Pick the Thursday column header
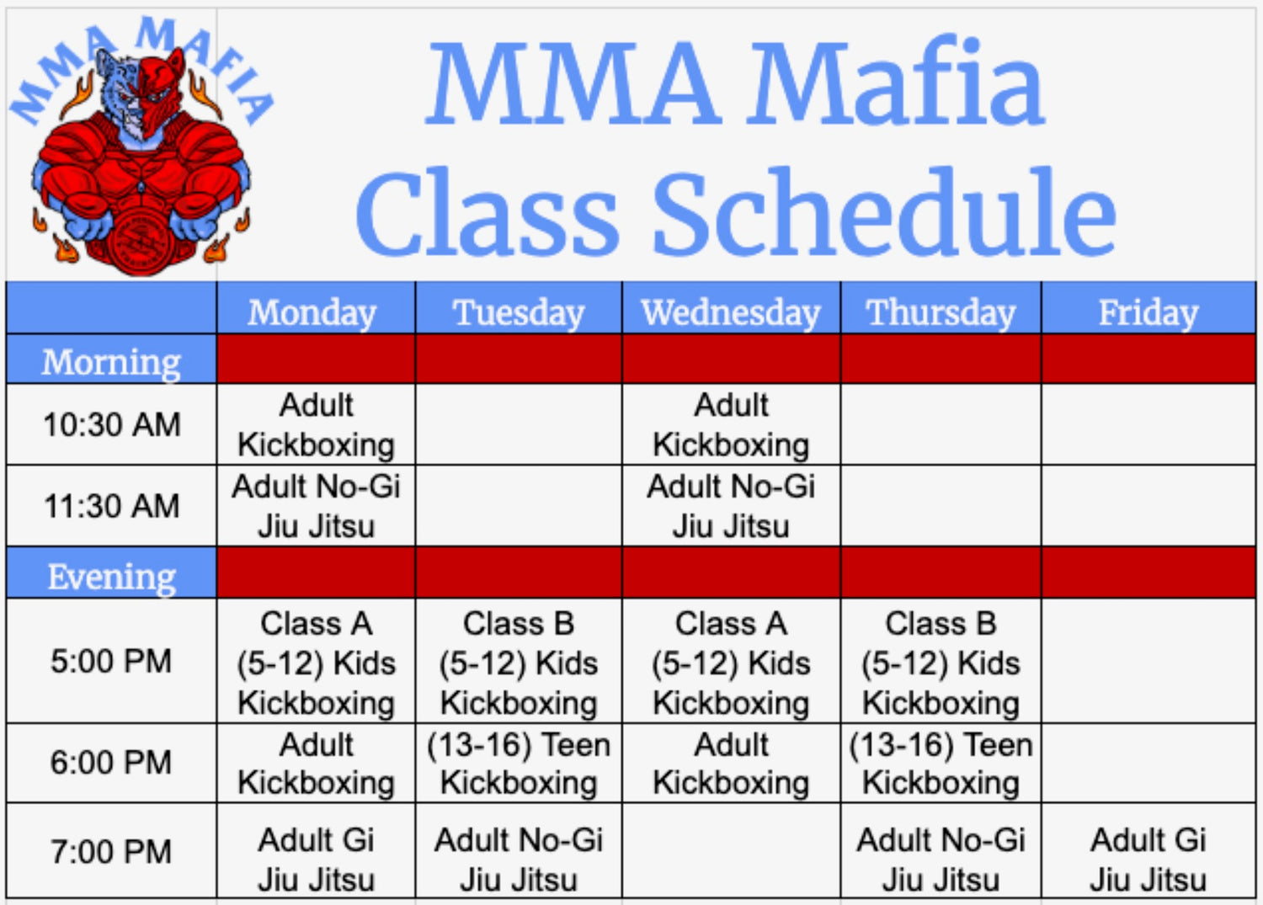This screenshot has width=1263, height=905. pyautogui.click(x=941, y=312)
